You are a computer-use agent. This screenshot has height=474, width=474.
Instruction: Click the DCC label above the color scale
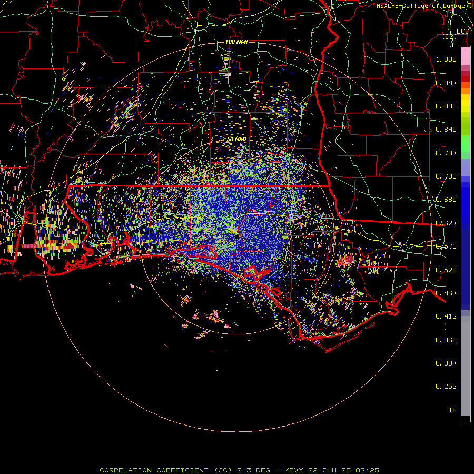[462, 32]
